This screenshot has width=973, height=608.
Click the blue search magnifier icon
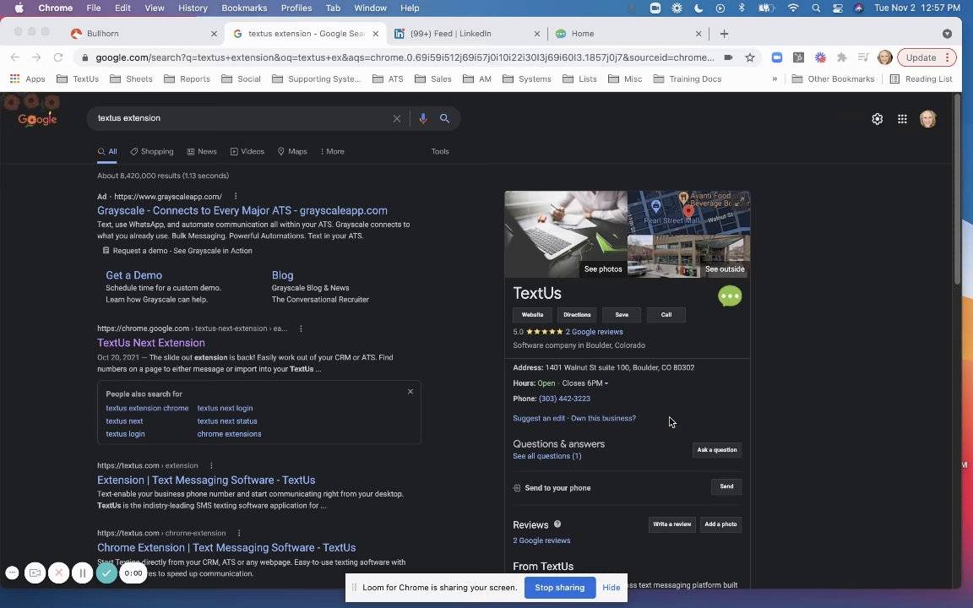point(444,118)
